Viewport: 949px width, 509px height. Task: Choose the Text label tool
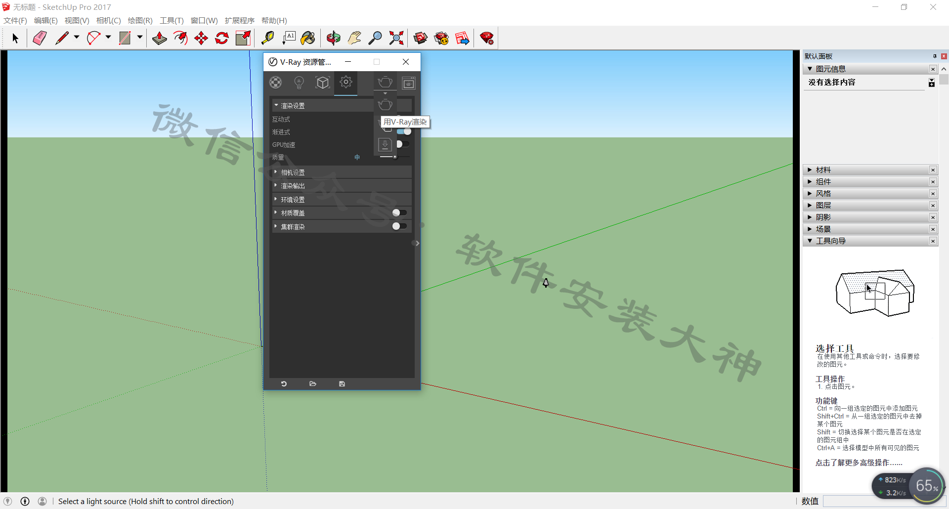click(x=289, y=38)
